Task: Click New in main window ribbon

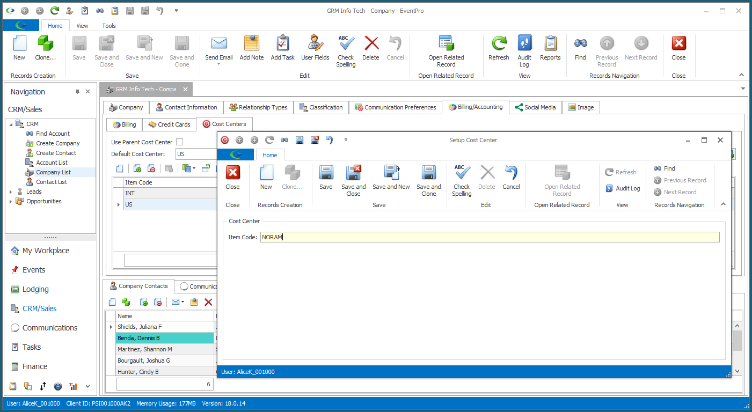Action: point(19,48)
